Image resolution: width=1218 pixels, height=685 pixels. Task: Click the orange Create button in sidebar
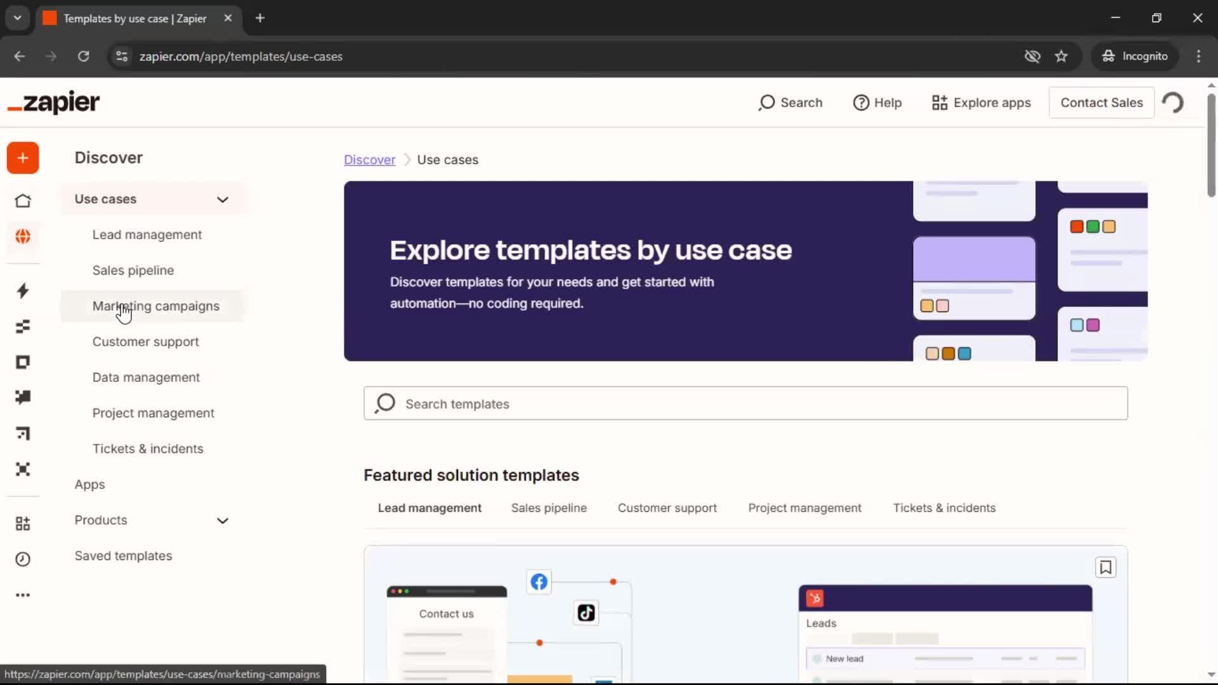[x=22, y=158]
